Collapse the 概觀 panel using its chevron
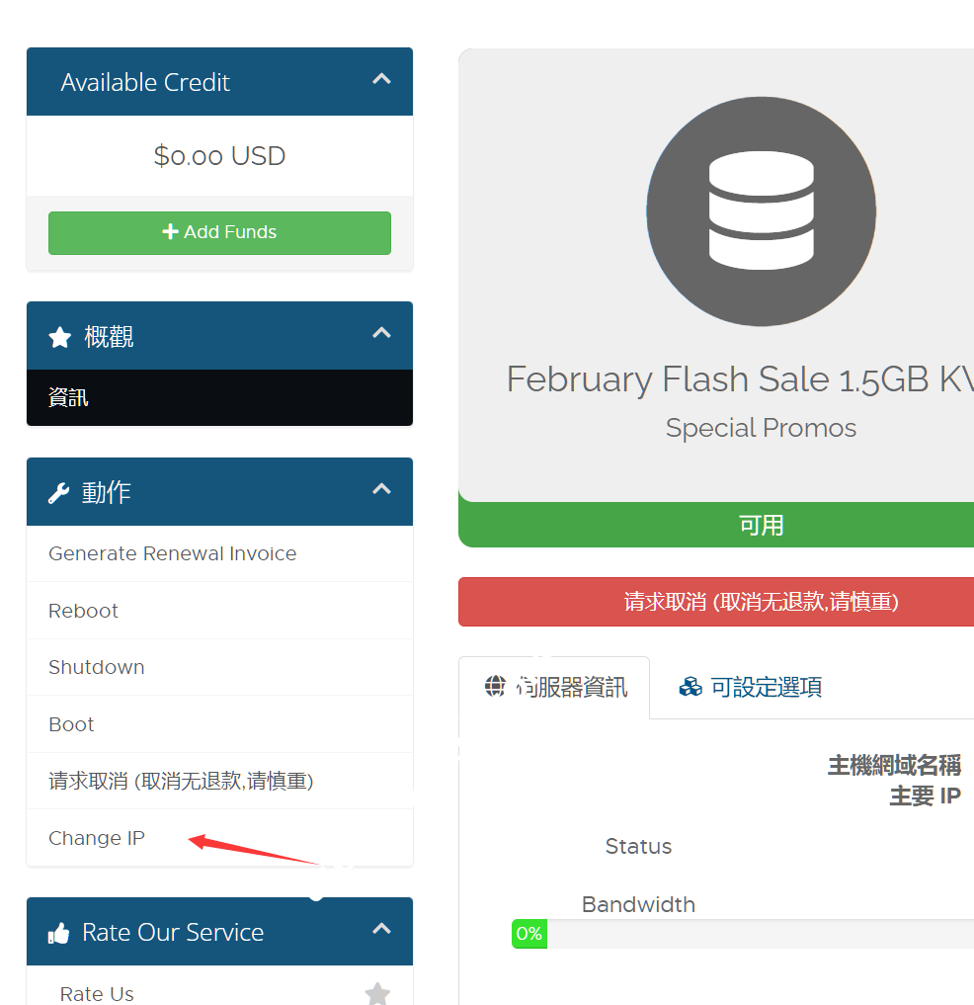Image resolution: width=974 pixels, height=1005 pixels. click(x=381, y=334)
